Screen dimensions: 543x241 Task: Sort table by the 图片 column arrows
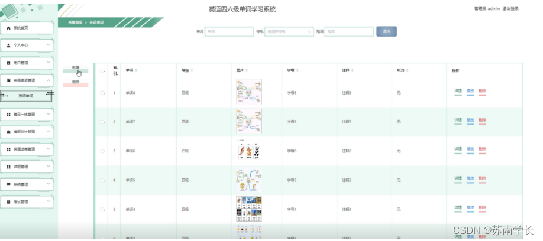tap(246, 70)
